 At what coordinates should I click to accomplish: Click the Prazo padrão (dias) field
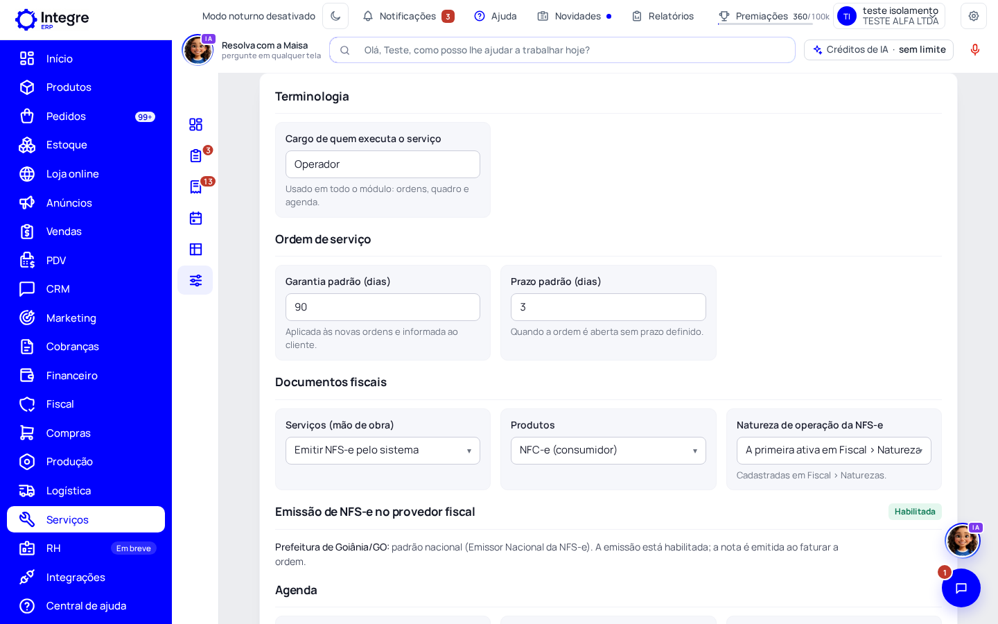(x=609, y=307)
